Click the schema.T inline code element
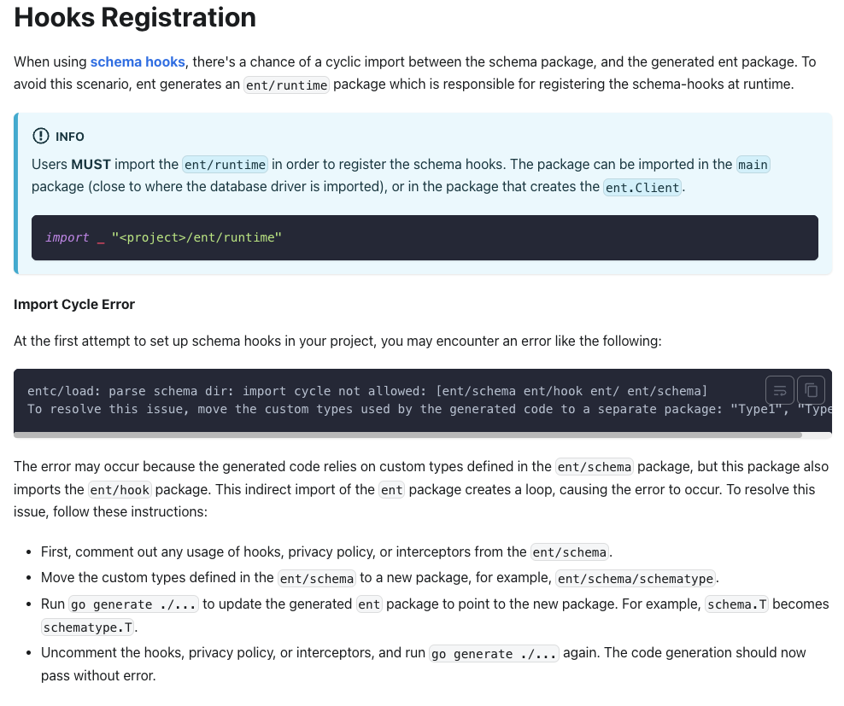The width and height of the screenshot is (844, 706). (736, 604)
